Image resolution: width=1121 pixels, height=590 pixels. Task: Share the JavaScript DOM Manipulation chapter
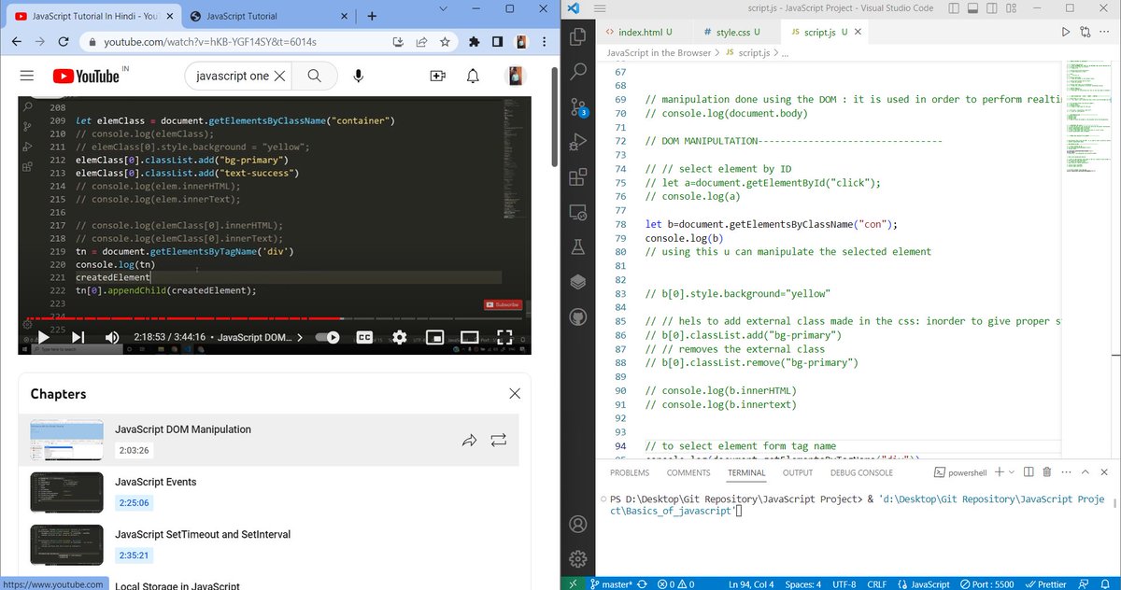coord(470,439)
